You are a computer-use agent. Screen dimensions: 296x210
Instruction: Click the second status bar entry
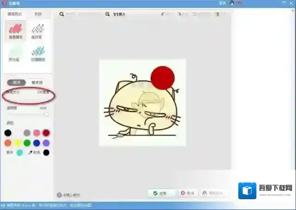click(53, 205)
